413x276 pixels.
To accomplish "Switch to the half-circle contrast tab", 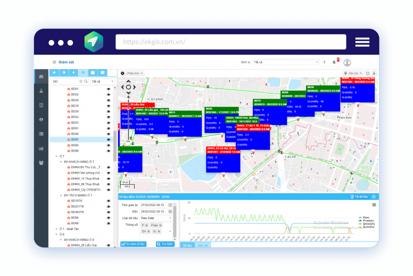I will tap(64, 73).
